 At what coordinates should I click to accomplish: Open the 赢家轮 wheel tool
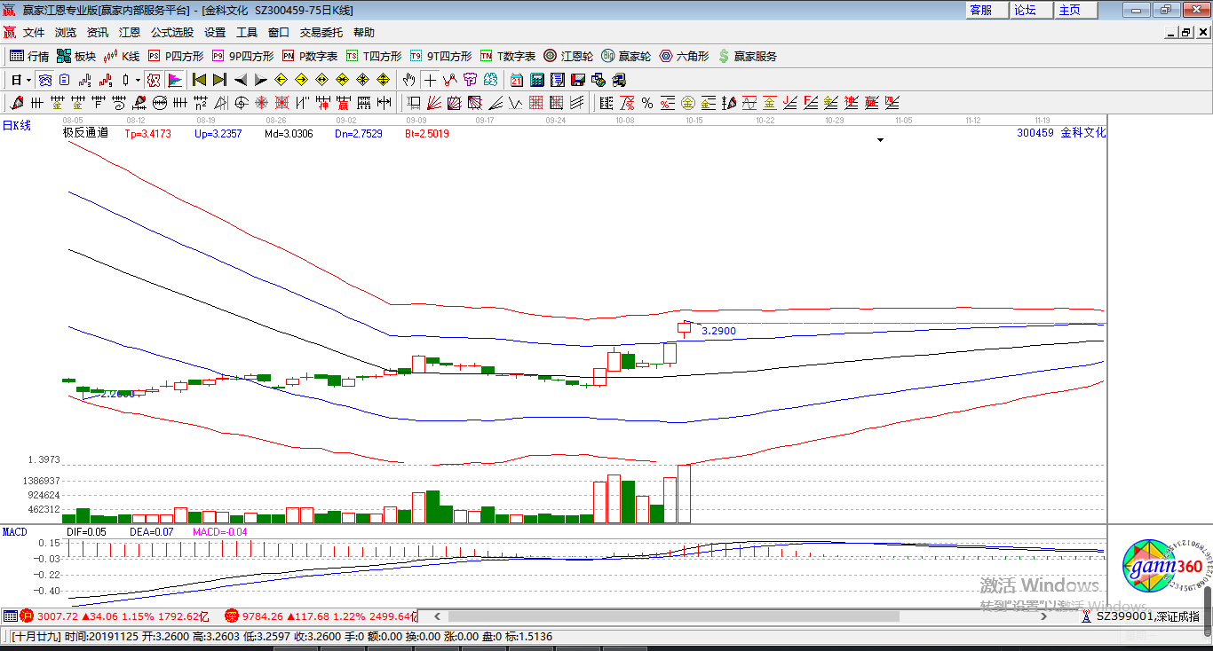(626, 56)
